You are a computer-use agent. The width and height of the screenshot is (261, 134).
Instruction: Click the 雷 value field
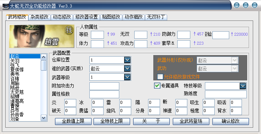pos(125,103)
